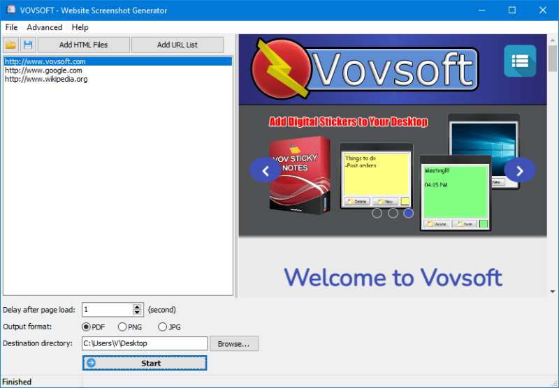Click the hamburger menu icon on Vovsoft page
The height and width of the screenshot is (388, 559).
click(x=520, y=61)
